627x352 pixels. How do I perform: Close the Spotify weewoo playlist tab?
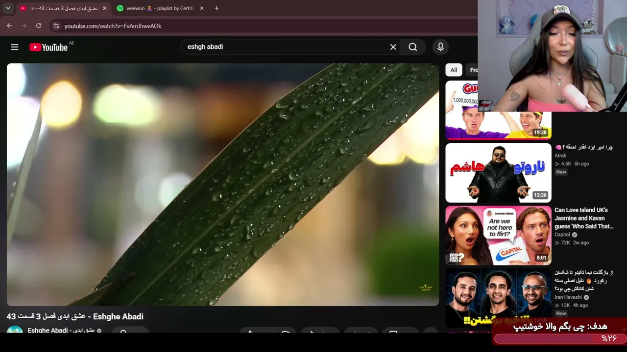tap(202, 8)
